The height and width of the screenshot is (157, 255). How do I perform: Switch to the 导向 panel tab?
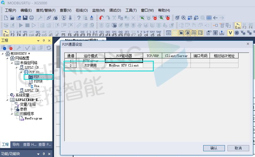[16, 145]
